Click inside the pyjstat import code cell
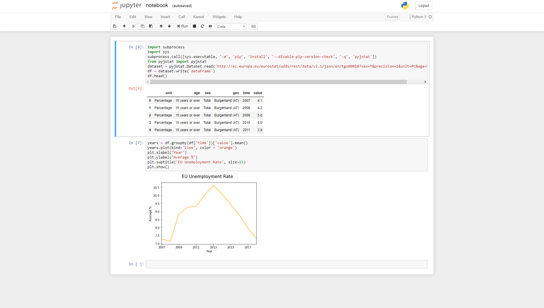The width and height of the screenshot is (544, 308). pyautogui.click(x=286, y=61)
